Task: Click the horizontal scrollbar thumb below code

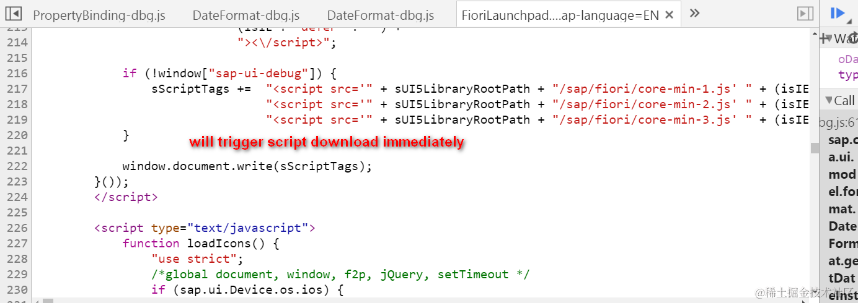Action: [48, 301]
